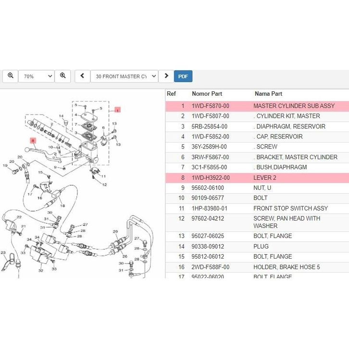Image resolution: width=349 pixels, height=349 pixels.
Task: Open the 70% zoom level dropdown
Action: pos(36,76)
